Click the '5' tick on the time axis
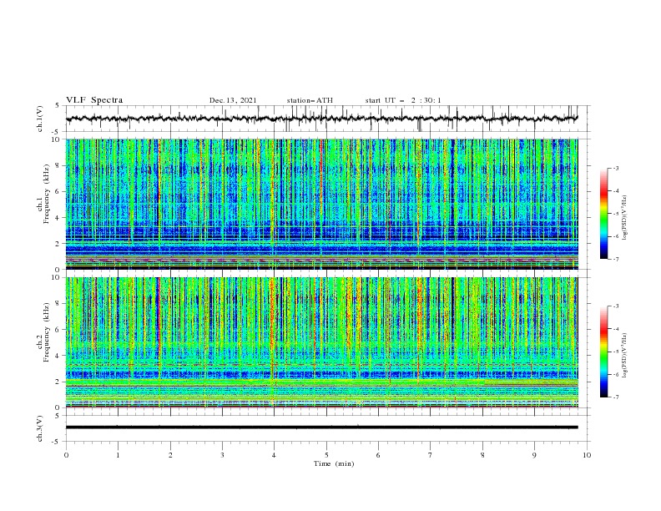661x511 pixels. 326,455
